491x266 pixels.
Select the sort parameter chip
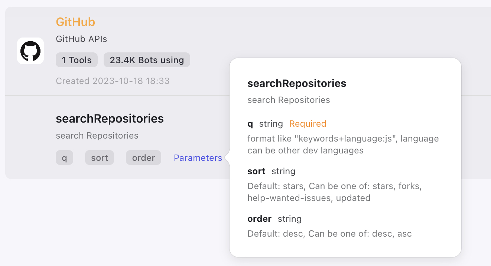(99, 158)
